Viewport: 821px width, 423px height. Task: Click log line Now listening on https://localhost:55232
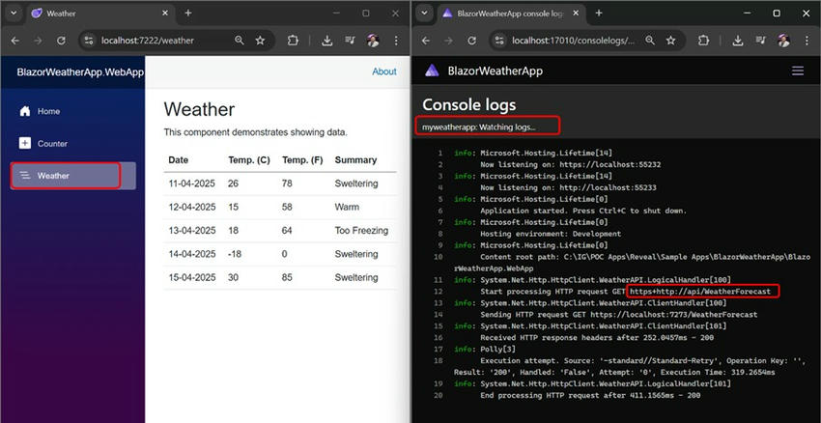(570, 164)
